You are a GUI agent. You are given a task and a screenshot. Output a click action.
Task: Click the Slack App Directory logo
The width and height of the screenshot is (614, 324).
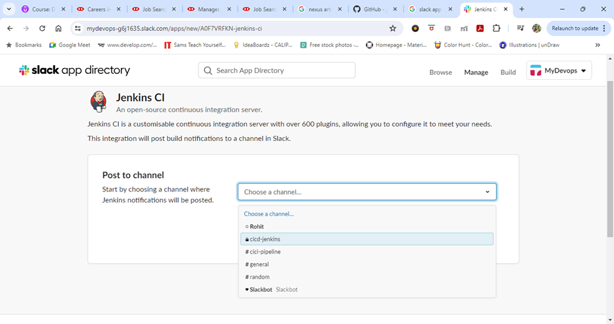[x=74, y=71]
